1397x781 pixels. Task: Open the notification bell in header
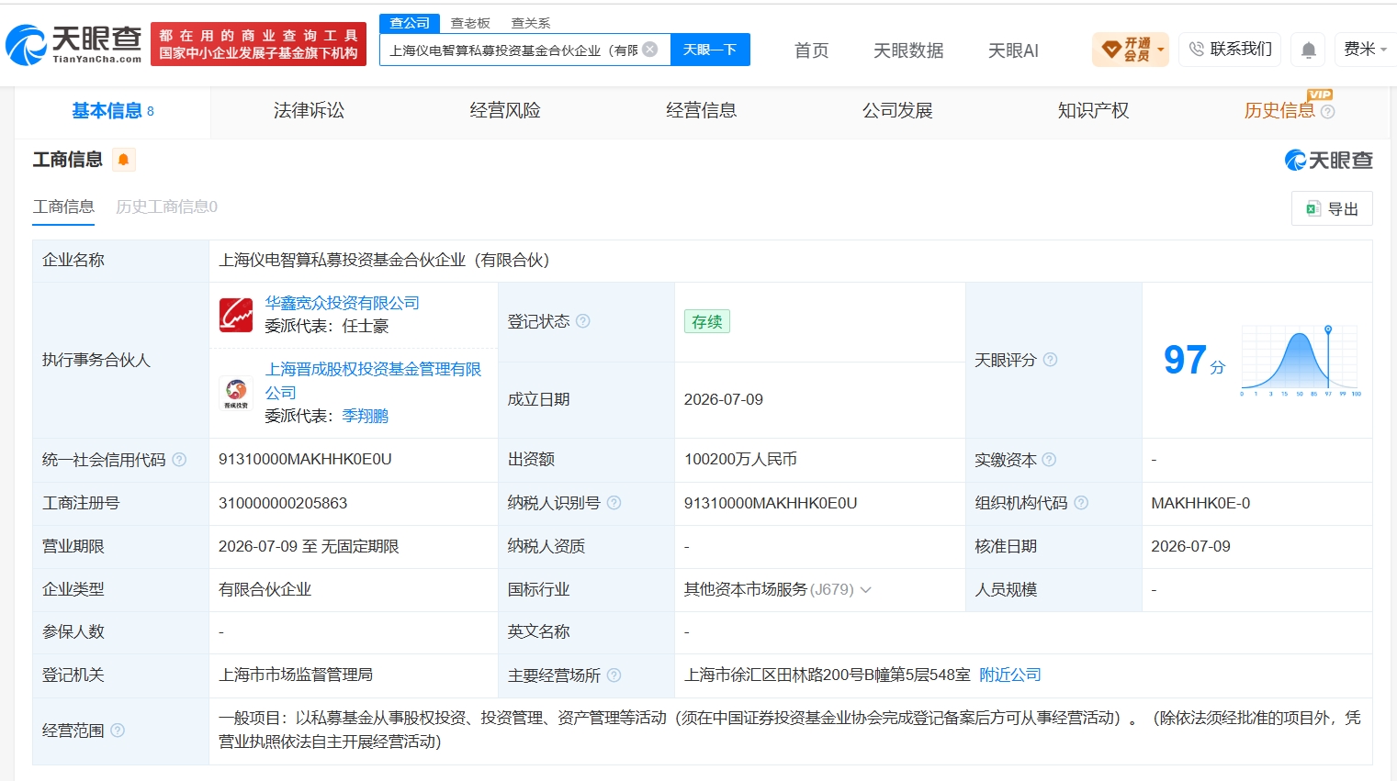(1309, 50)
